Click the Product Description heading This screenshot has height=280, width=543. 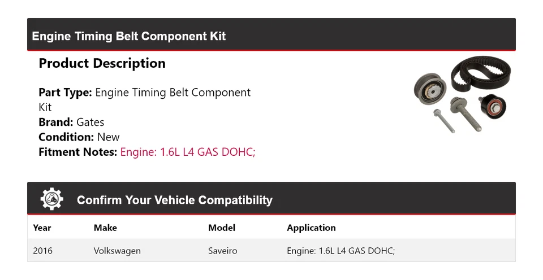pyautogui.click(x=102, y=63)
